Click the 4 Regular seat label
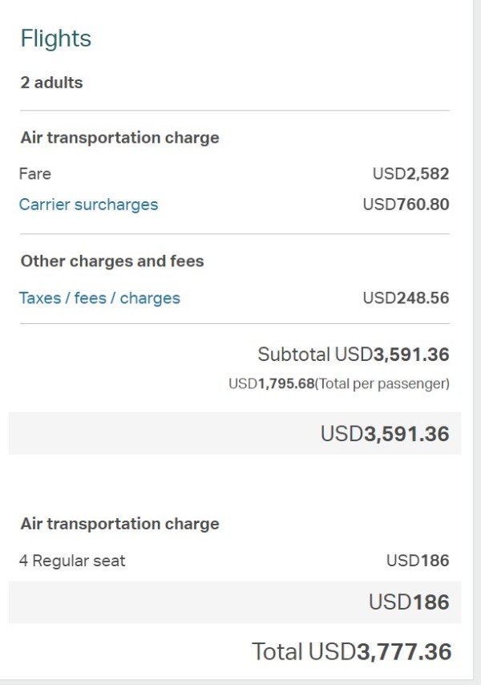 click(x=72, y=561)
